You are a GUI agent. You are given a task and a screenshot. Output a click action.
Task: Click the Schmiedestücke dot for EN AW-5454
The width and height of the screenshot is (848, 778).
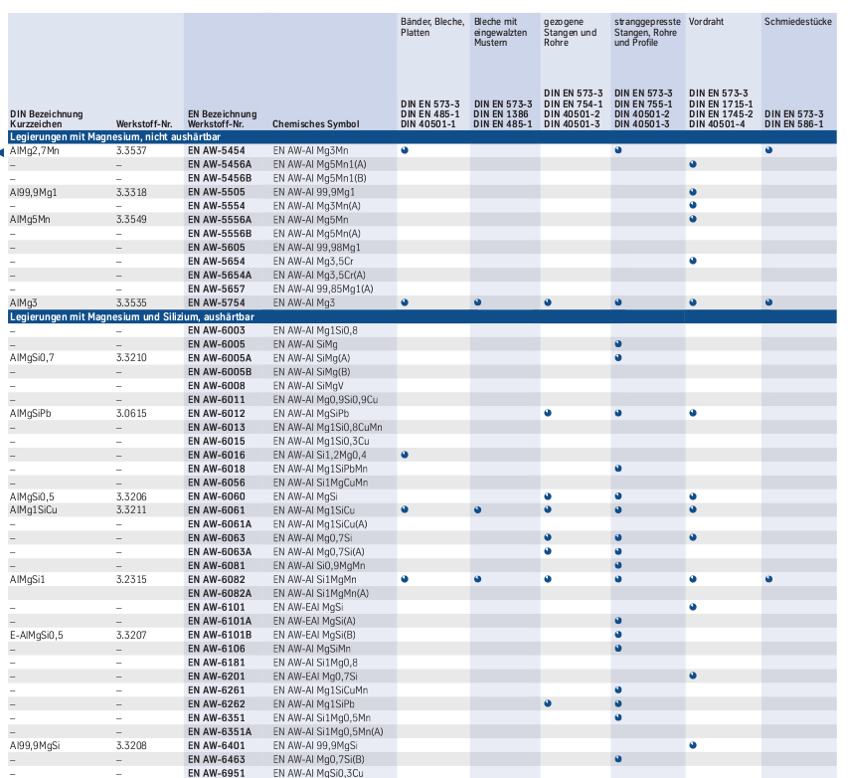(x=768, y=150)
